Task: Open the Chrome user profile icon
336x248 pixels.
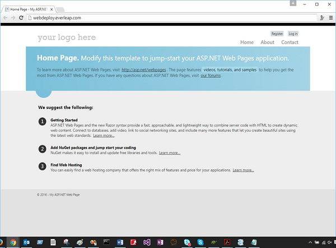Action: pos(293,3)
